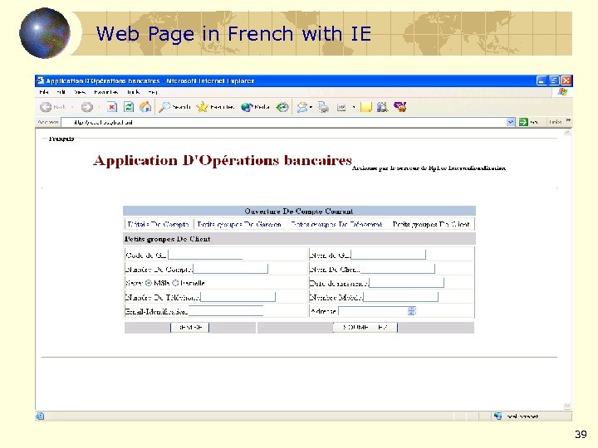
Task: Select the Femelle radio button
Action: click(175, 283)
